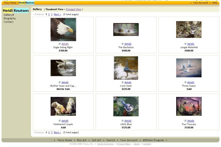Screen dimensions: 221x147
Task: Expand the Gallery arrow in the sidebar
Action: pyautogui.click(x=13, y=15)
